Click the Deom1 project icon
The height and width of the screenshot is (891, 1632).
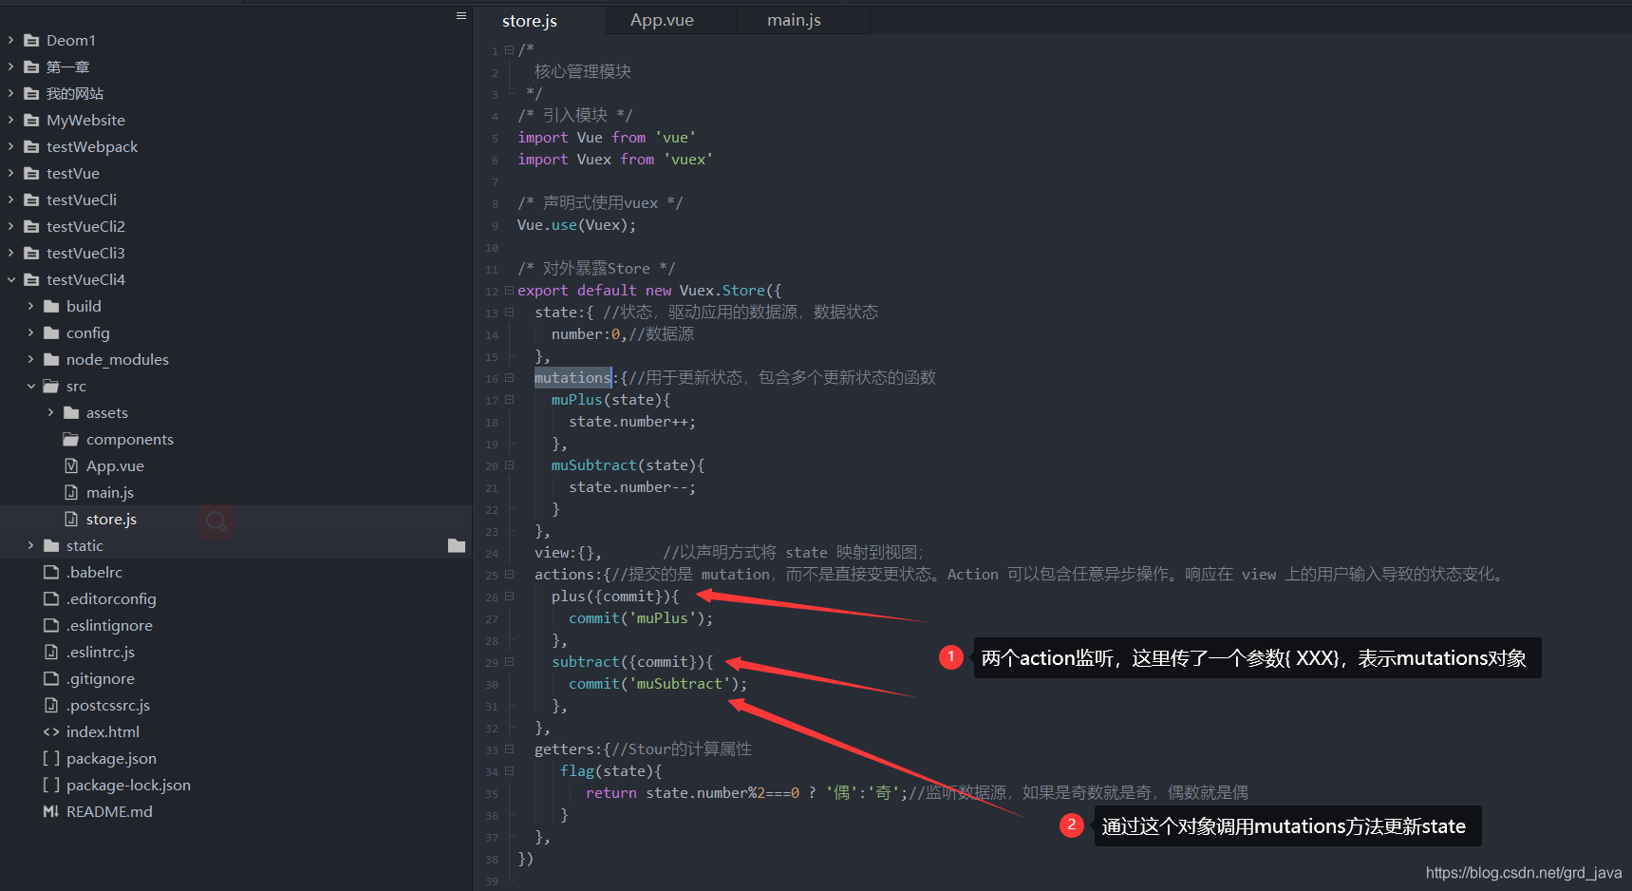click(31, 40)
